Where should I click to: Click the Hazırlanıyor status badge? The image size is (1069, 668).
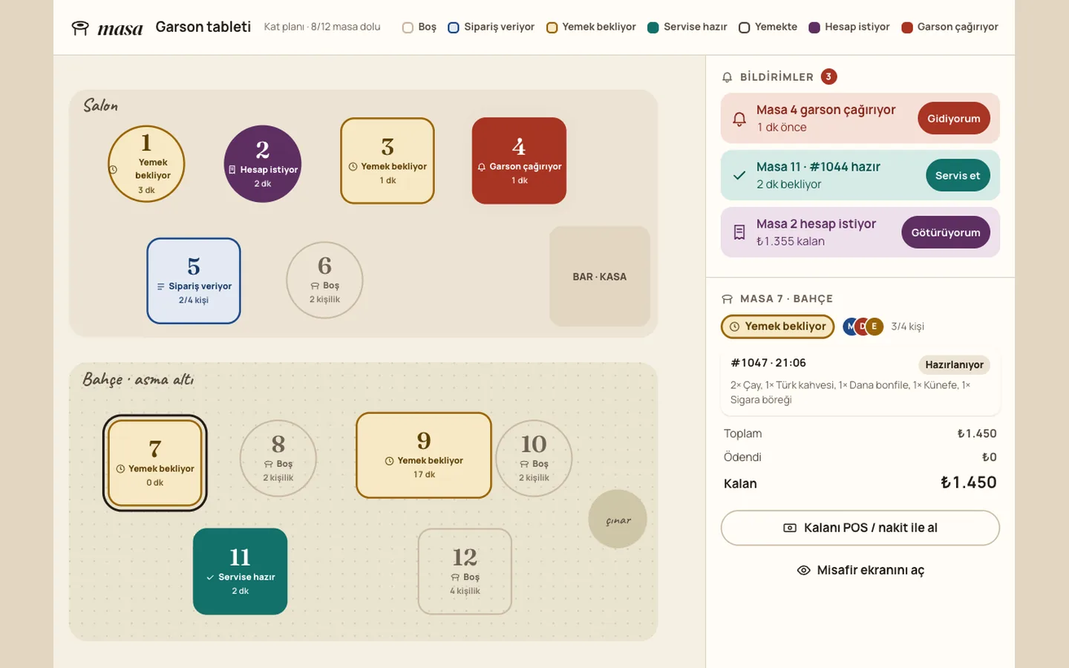coord(954,364)
